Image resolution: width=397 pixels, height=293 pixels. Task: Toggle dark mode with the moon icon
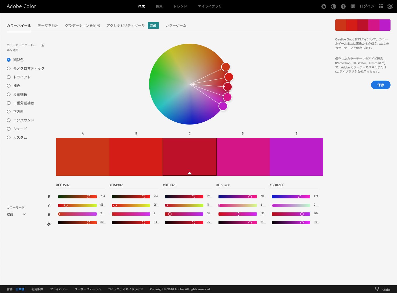pyautogui.click(x=334, y=6)
